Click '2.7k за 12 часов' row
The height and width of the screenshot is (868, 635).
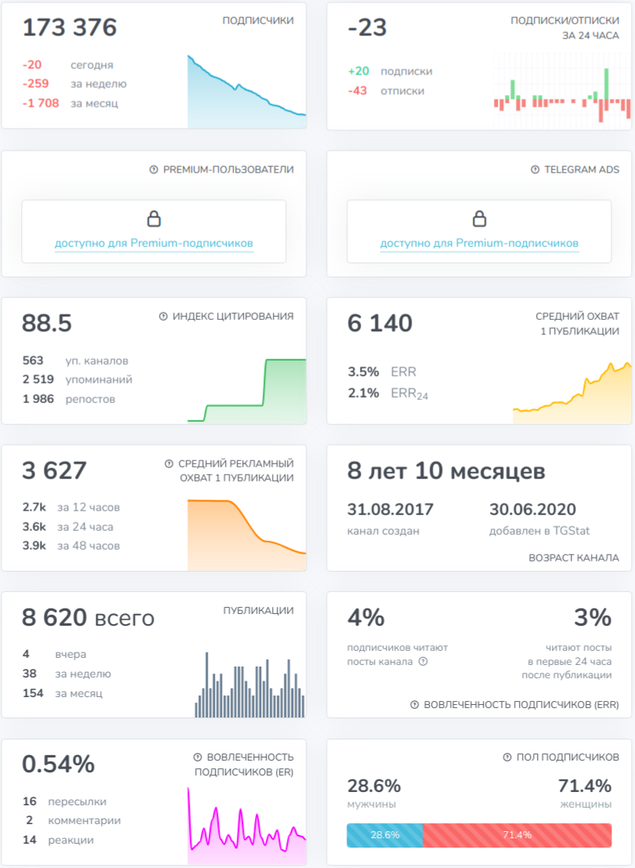tap(71, 507)
